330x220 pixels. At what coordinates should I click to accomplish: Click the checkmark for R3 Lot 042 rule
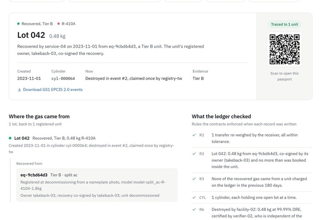click(x=194, y=154)
